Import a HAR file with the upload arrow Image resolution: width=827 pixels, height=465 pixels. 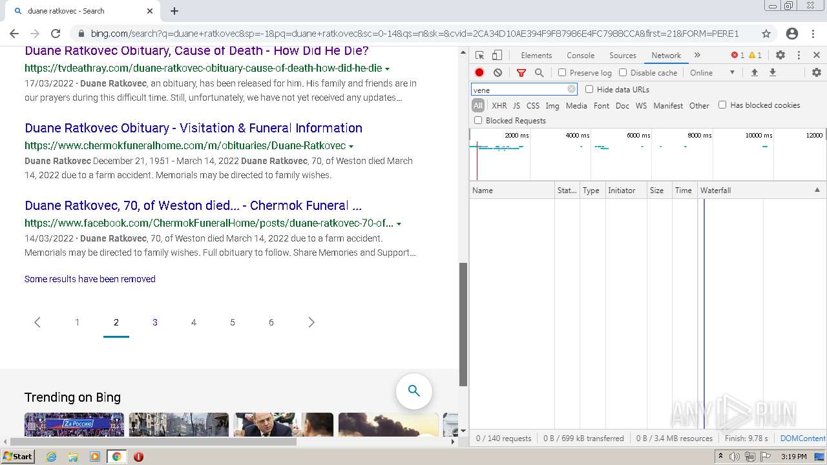point(754,73)
